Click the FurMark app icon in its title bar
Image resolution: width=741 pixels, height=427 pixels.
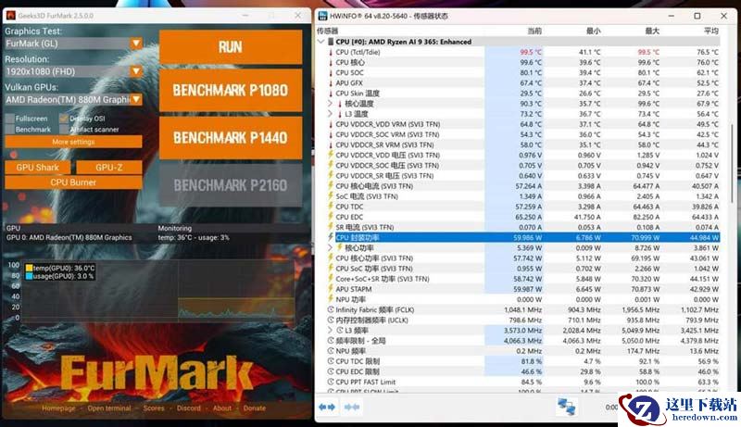10,16
